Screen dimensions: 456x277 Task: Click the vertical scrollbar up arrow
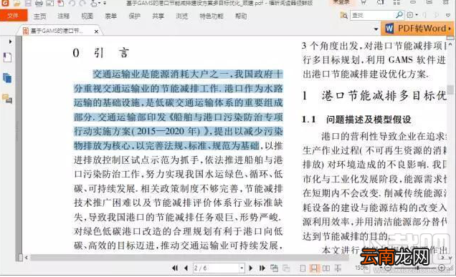[x=450, y=44]
